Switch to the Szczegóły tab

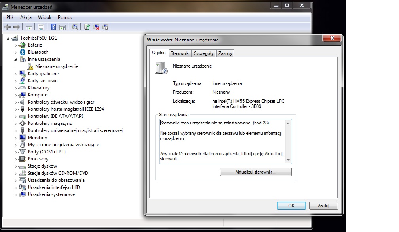coord(203,53)
